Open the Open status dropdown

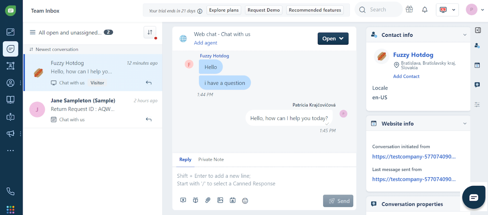tap(333, 39)
